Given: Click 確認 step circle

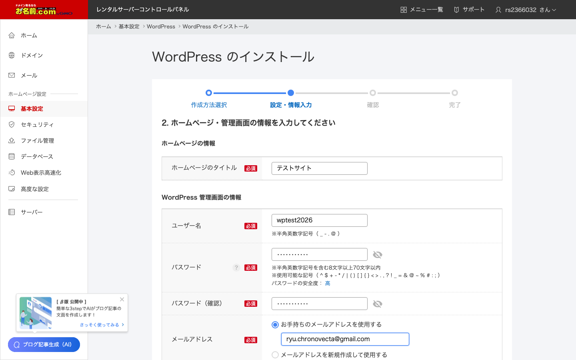Looking at the screenshot, I should click(373, 93).
